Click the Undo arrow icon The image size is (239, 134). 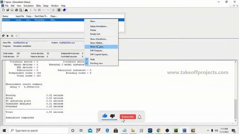pos(44,10)
